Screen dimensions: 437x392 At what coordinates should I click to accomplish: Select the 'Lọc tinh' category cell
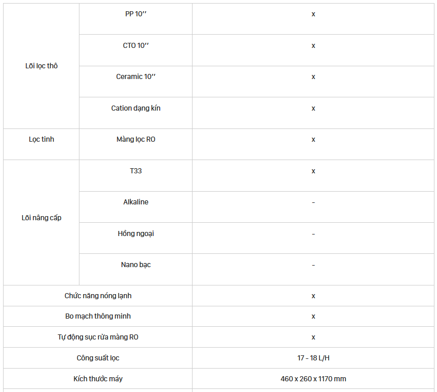tap(41, 144)
